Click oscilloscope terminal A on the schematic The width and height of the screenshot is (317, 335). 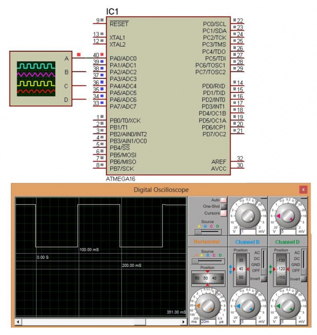tap(66, 58)
